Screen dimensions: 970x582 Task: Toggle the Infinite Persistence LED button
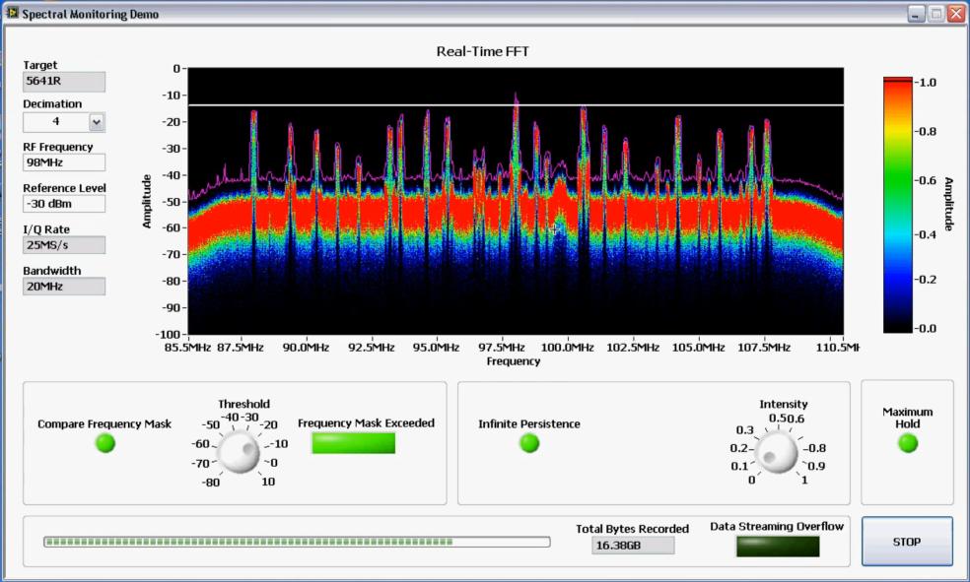pyautogui.click(x=529, y=443)
